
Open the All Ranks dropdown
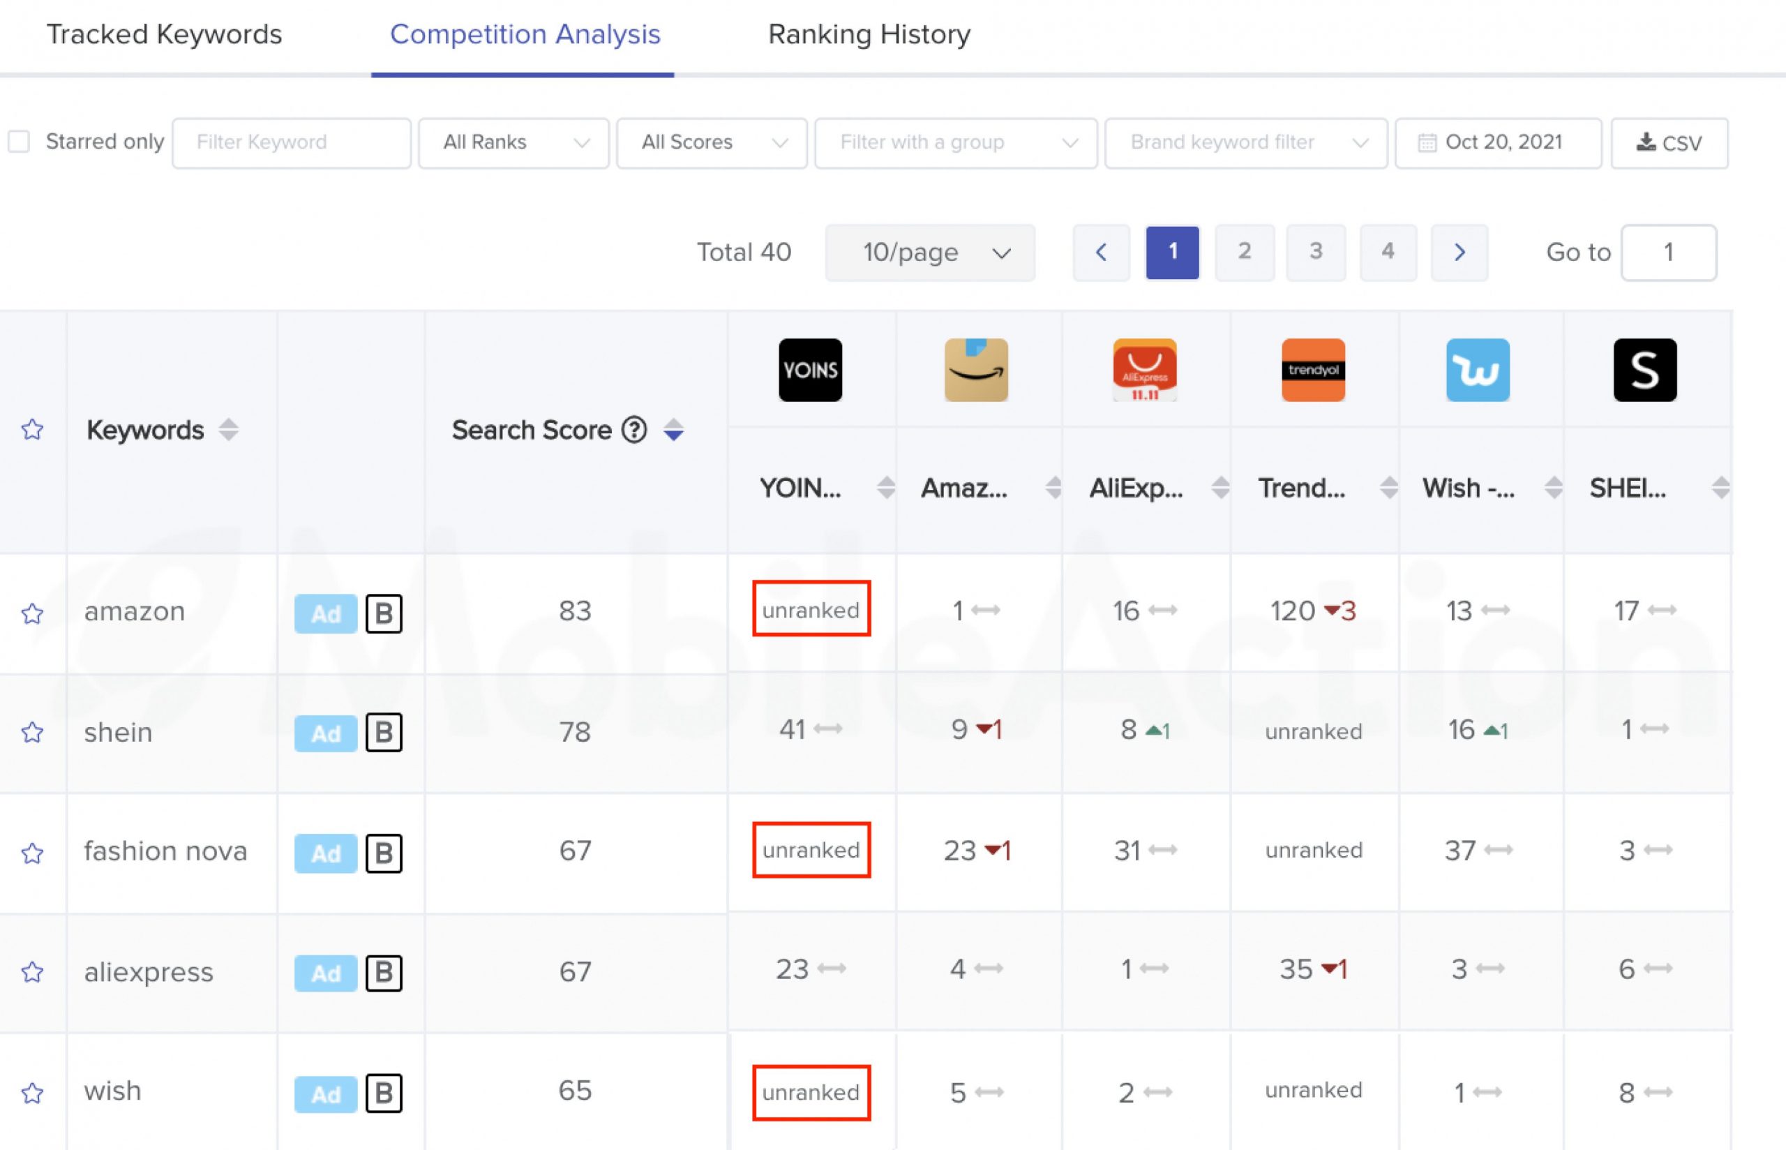point(513,142)
